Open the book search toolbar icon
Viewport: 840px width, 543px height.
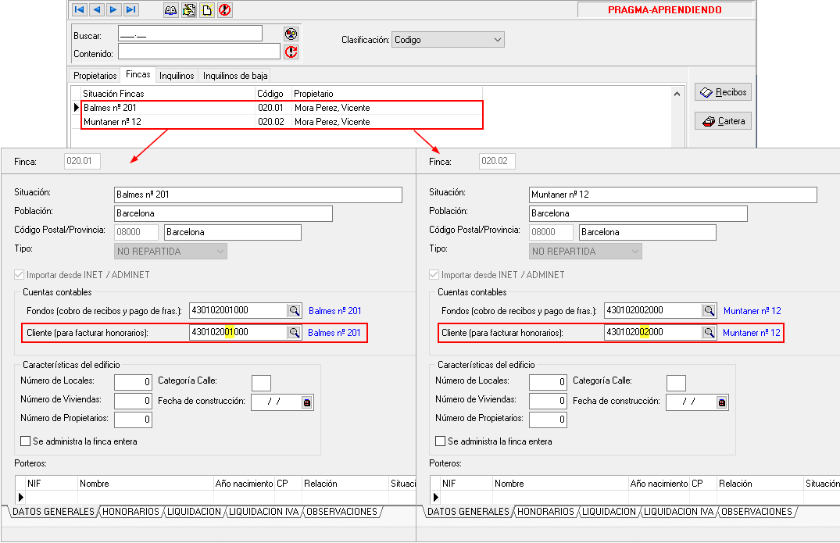click(x=171, y=10)
